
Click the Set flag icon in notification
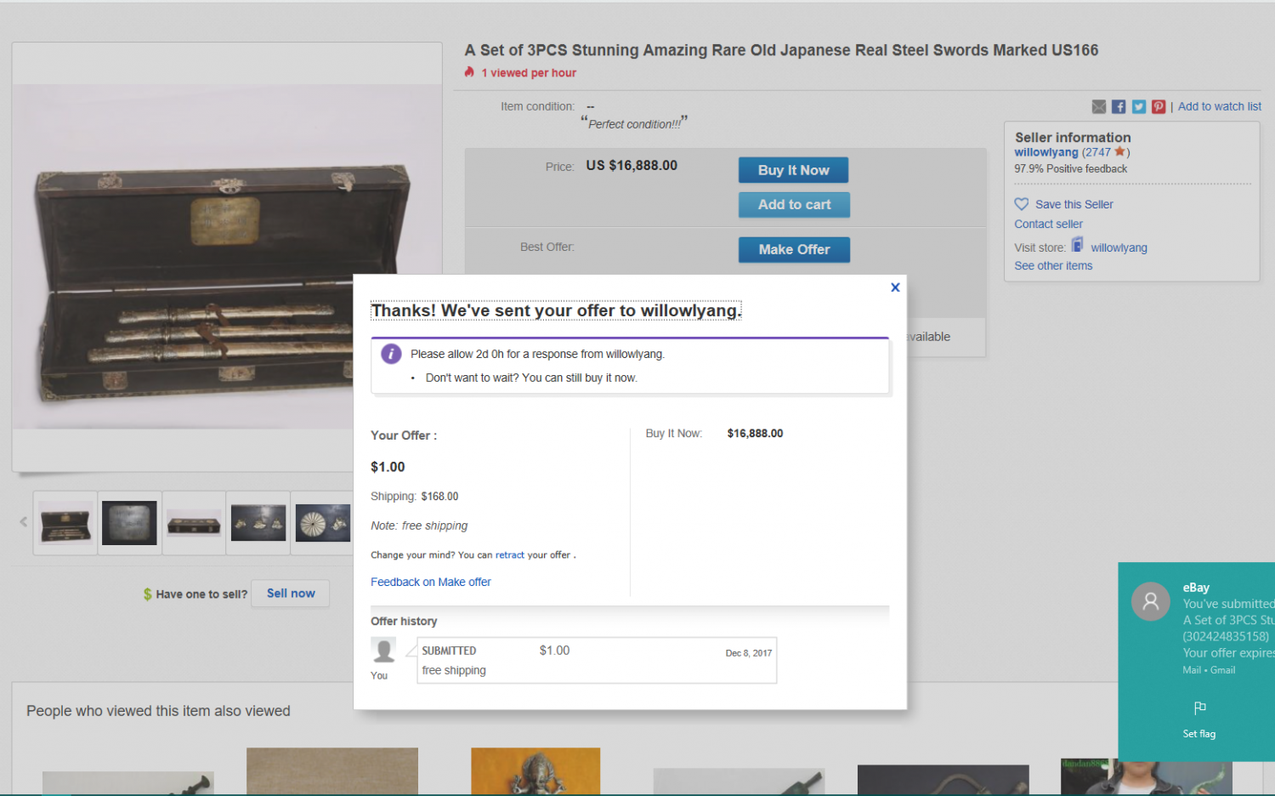(x=1199, y=708)
